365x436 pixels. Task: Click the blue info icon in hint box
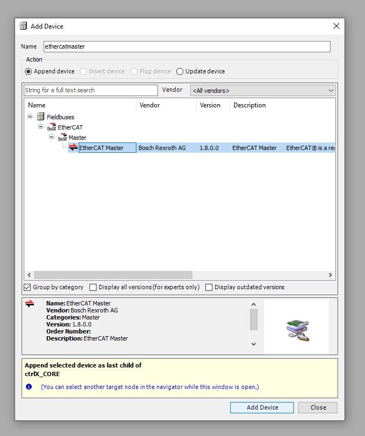[x=29, y=386]
